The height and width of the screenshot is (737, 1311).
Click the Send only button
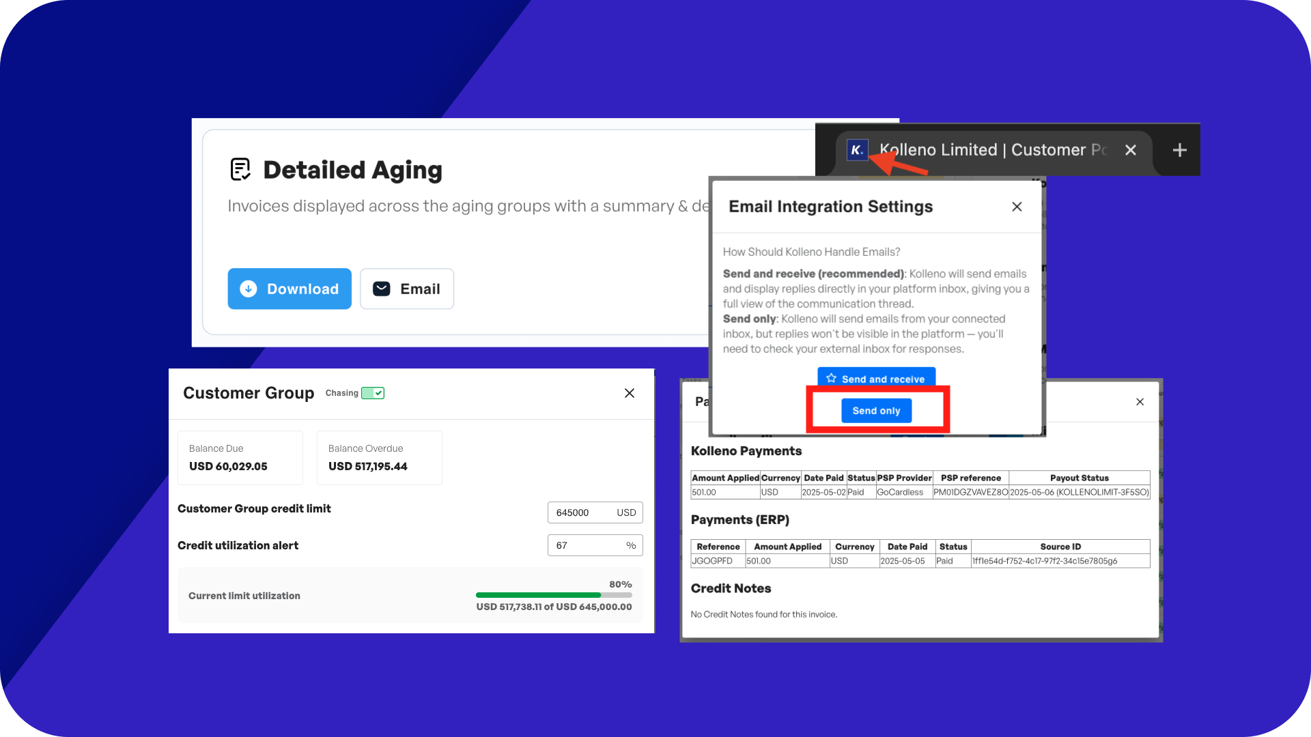[876, 411]
